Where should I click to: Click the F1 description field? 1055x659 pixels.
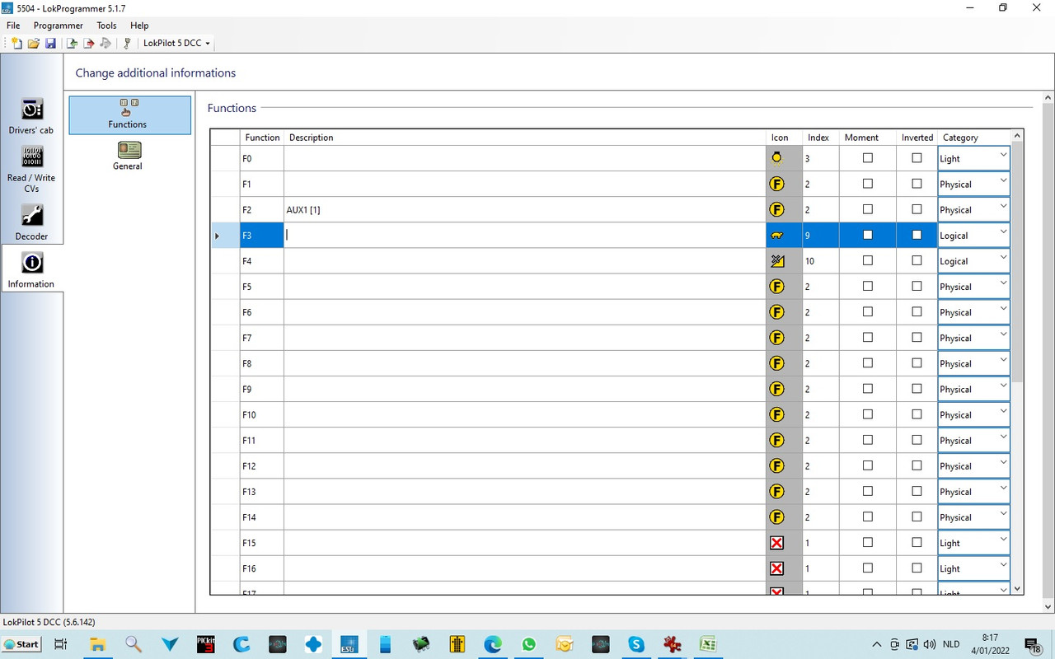tap(524, 184)
